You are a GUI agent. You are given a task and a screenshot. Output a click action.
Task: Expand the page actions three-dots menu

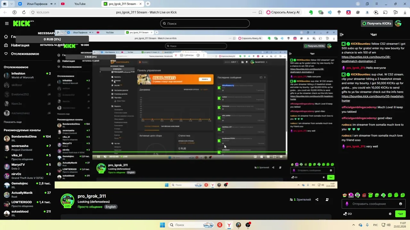[x=254, y=12]
